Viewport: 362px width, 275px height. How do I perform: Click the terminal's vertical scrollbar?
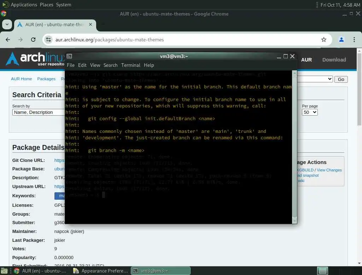click(294, 147)
